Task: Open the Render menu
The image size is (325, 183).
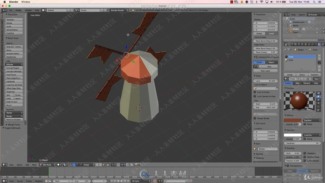Action: [x=19, y=10]
